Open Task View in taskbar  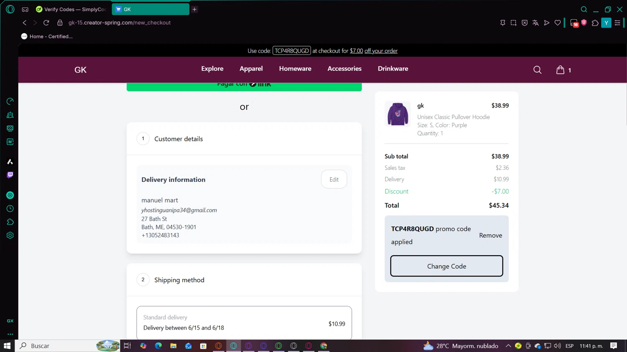(127, 346)
